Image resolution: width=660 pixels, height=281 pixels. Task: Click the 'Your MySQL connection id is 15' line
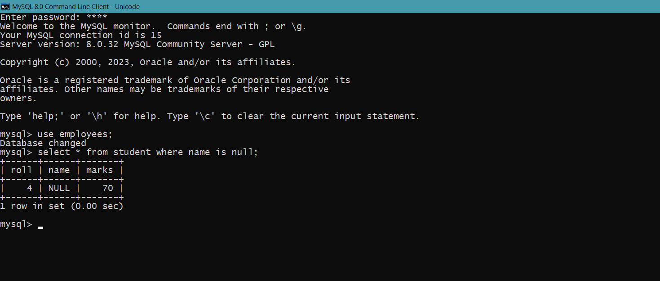tap(81, 36)
